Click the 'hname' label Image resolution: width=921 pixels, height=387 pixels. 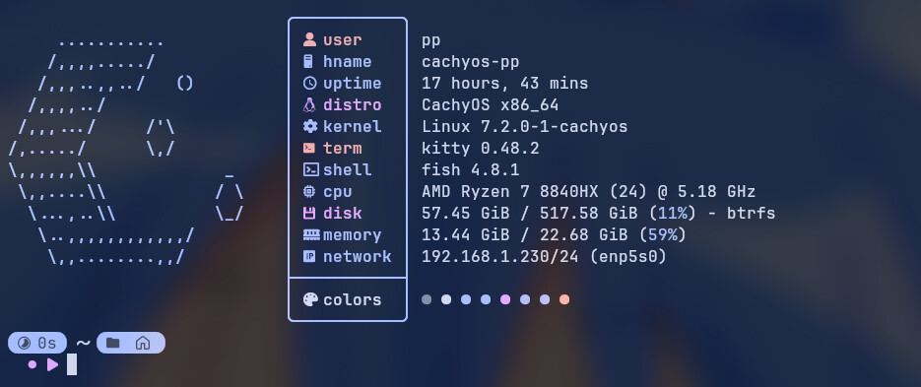pyautogui.click(x=347, y=62)
